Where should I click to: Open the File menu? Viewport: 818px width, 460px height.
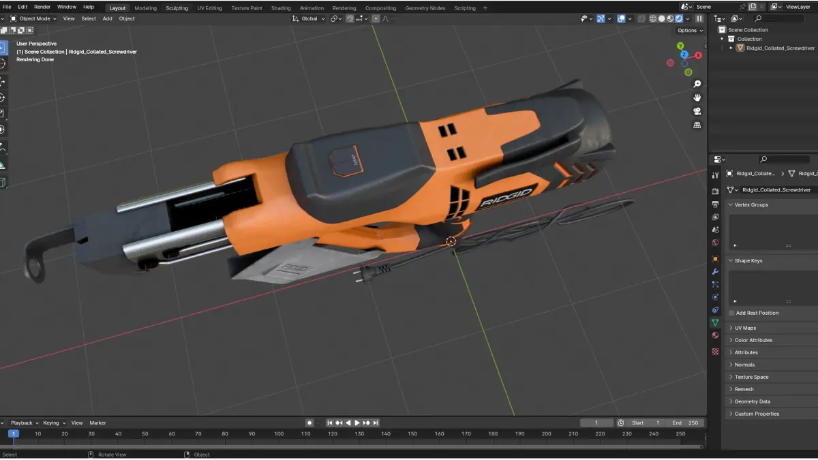[7, 7]
